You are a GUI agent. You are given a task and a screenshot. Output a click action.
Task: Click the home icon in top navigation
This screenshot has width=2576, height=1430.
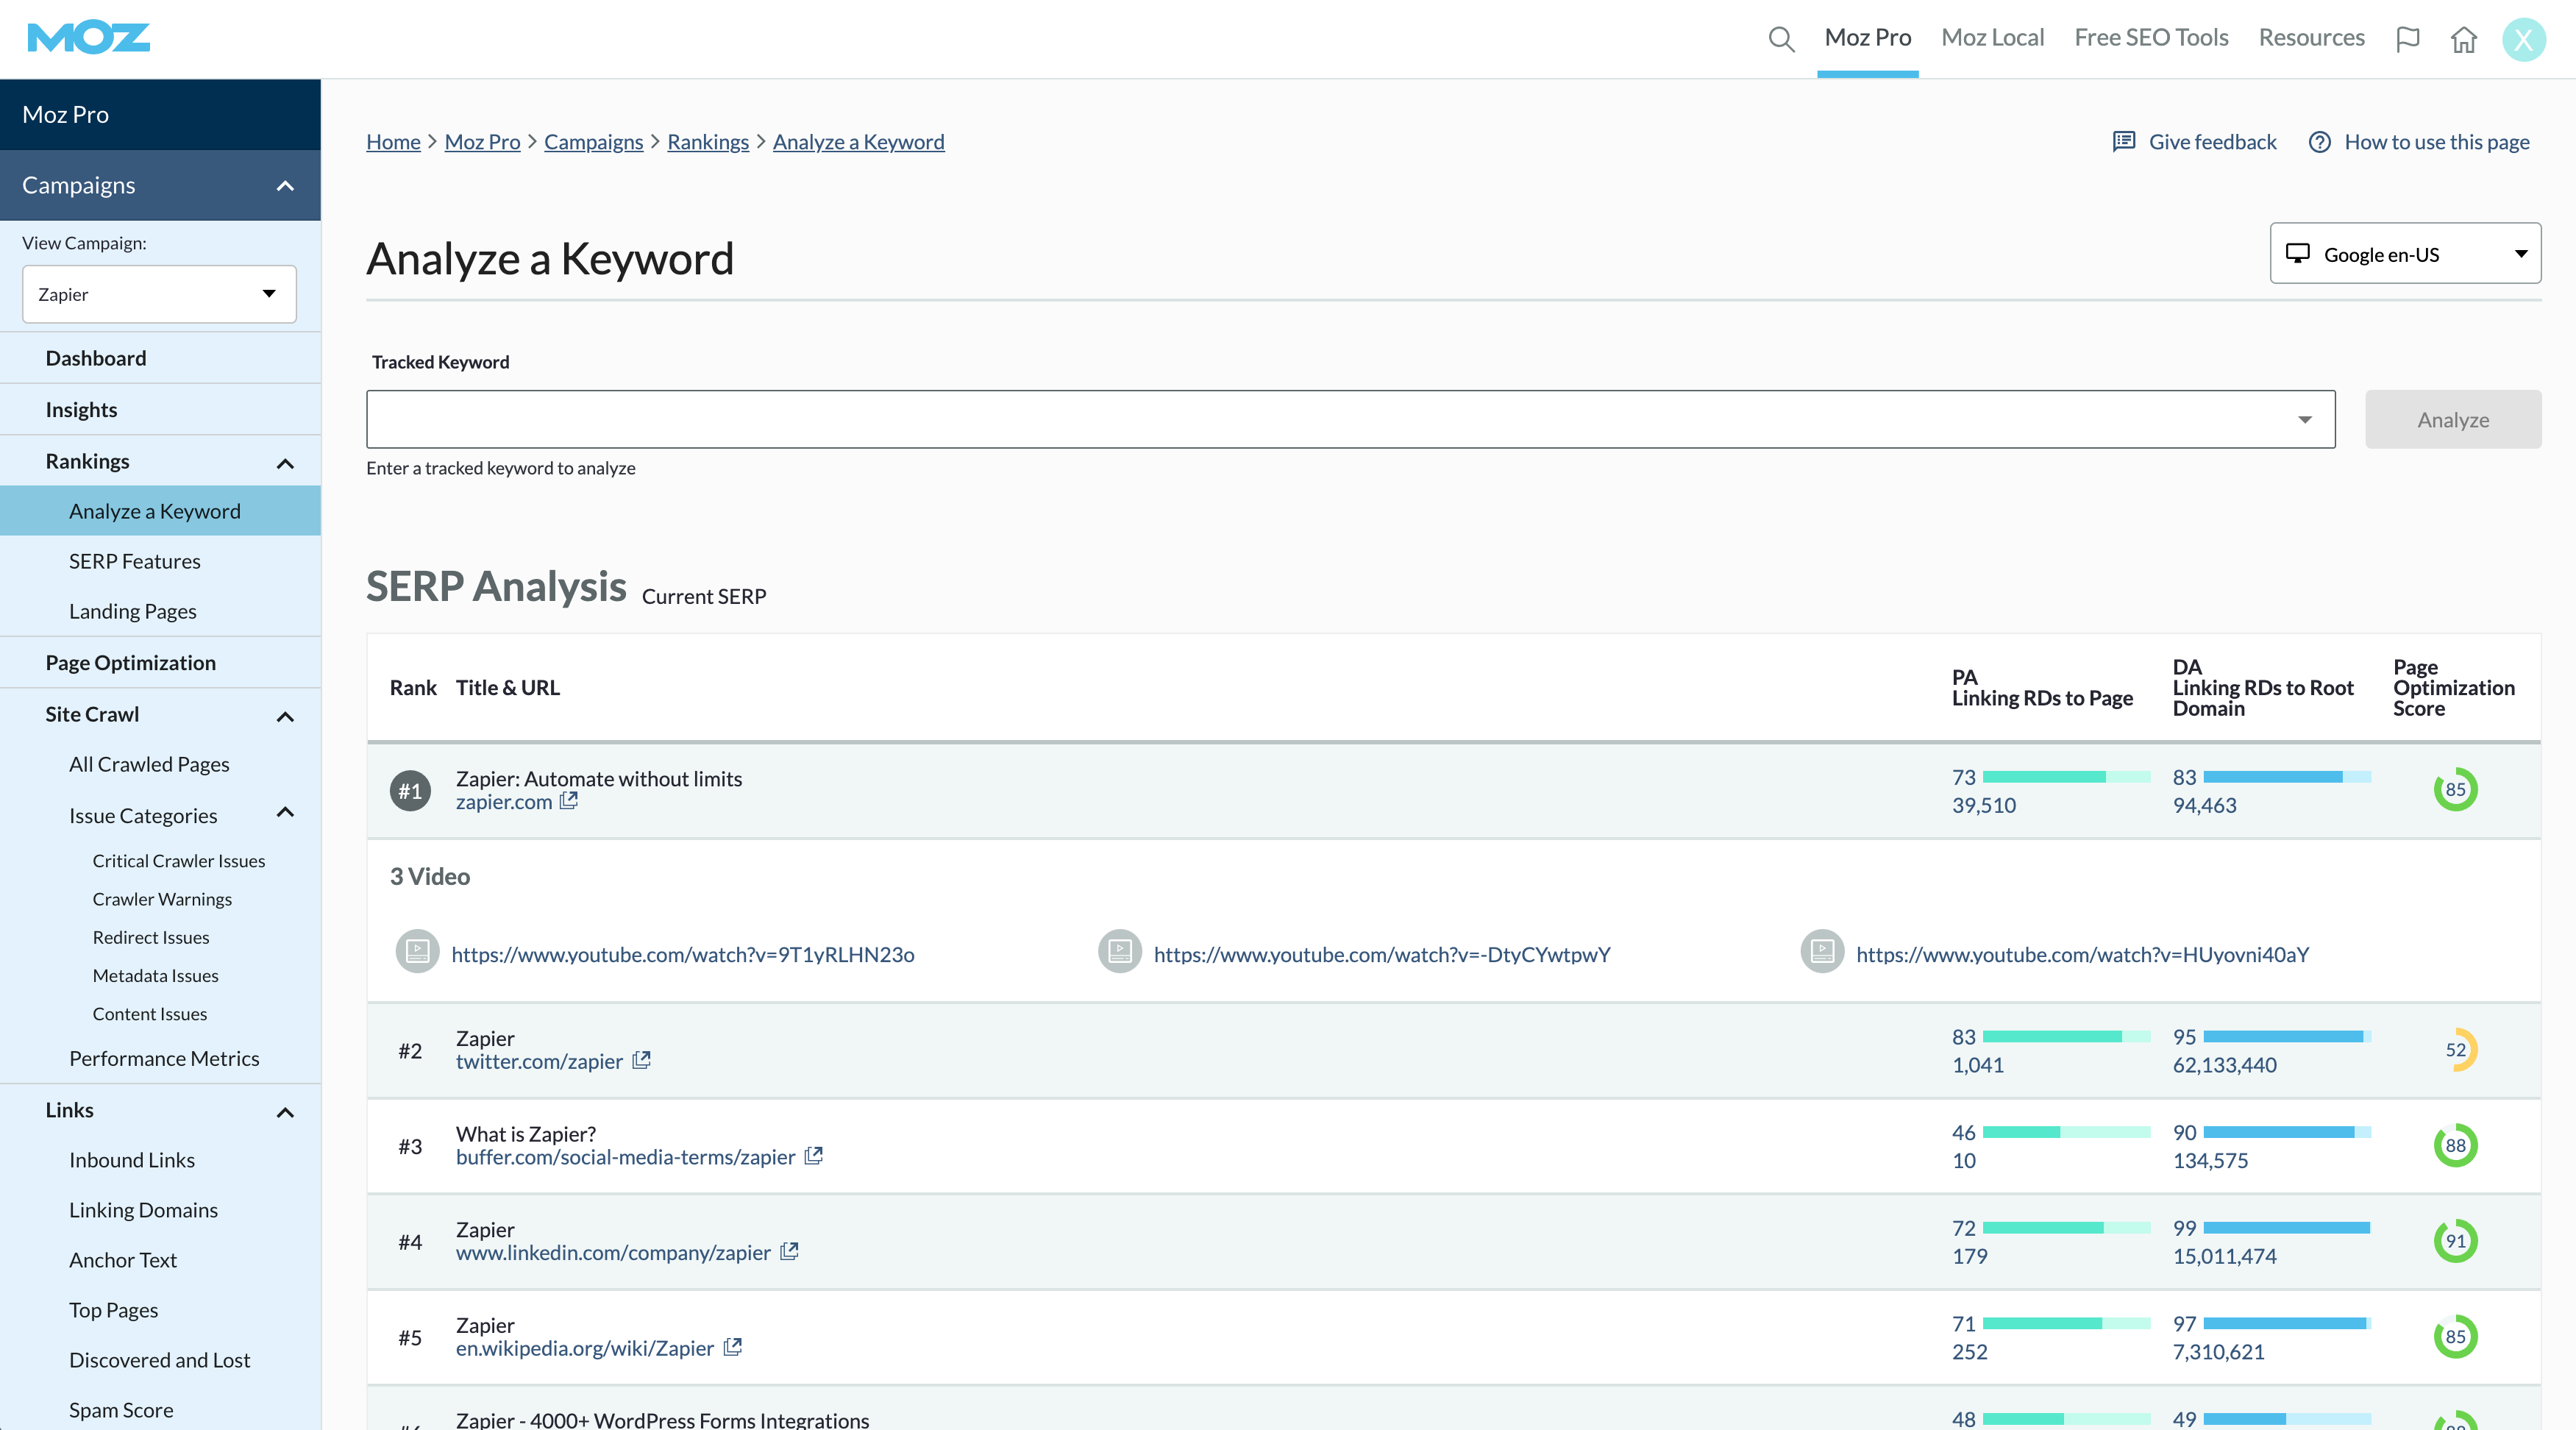2464,39
